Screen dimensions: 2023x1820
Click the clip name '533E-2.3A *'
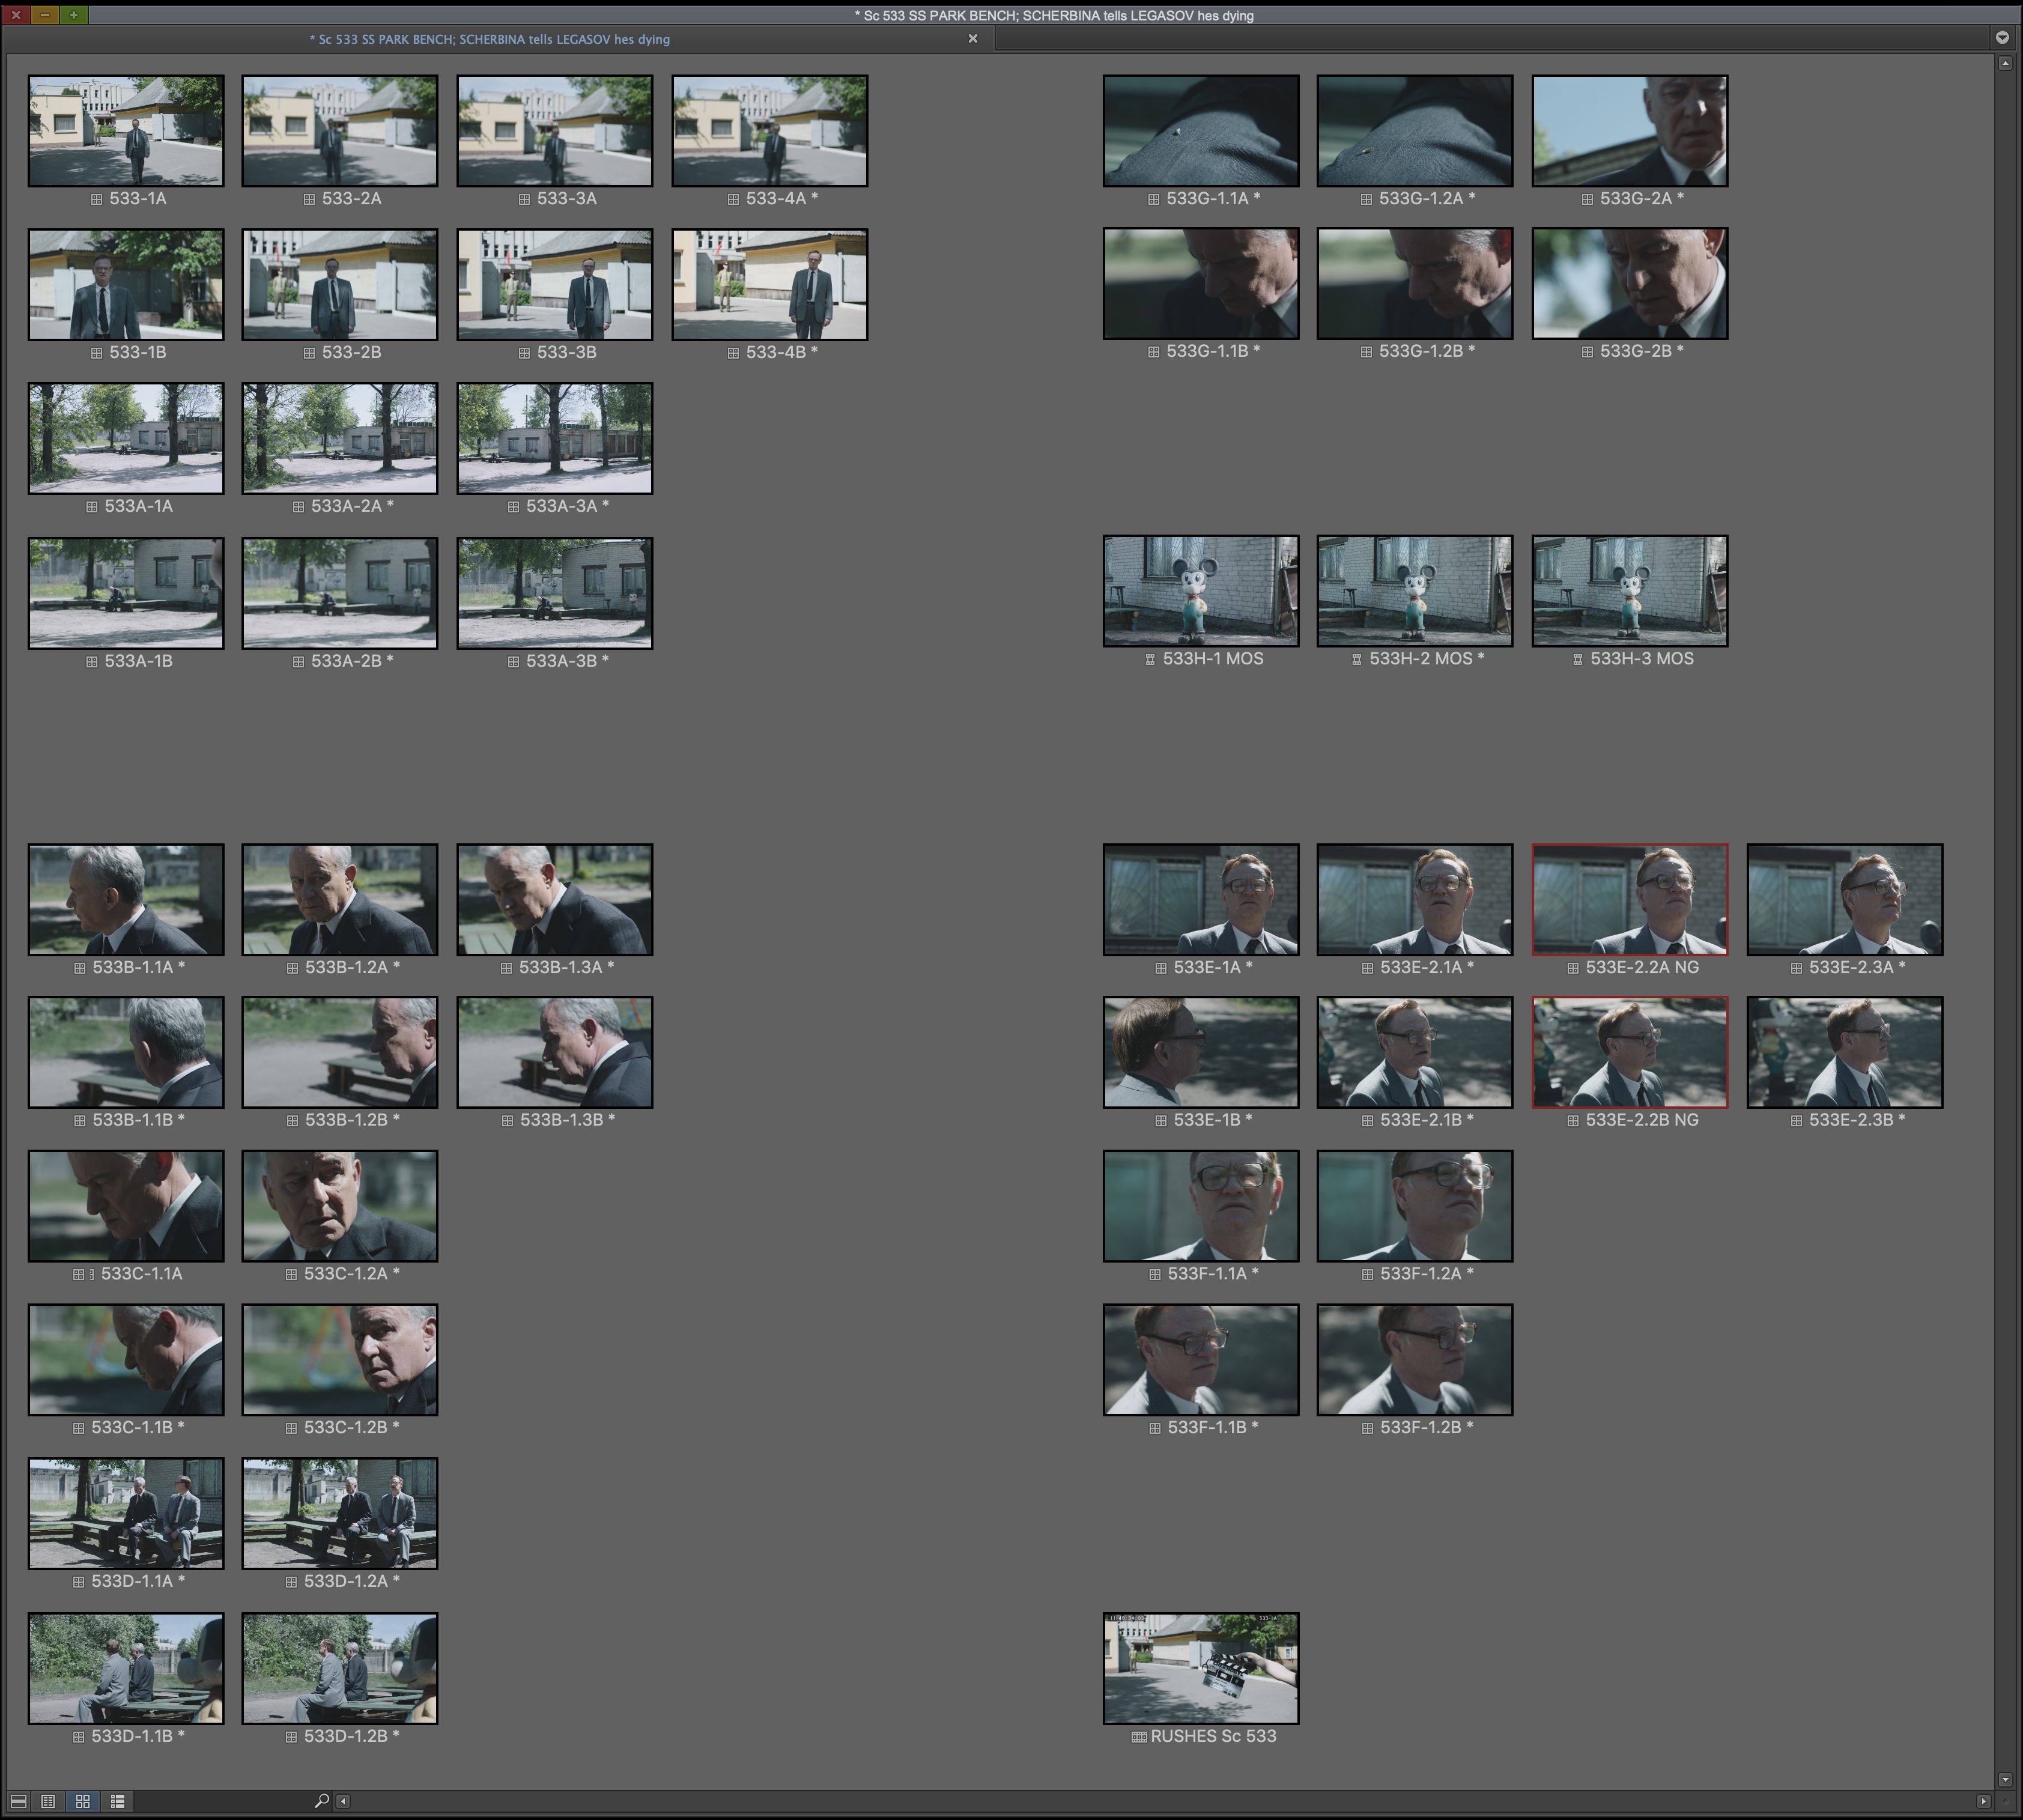1857,968
